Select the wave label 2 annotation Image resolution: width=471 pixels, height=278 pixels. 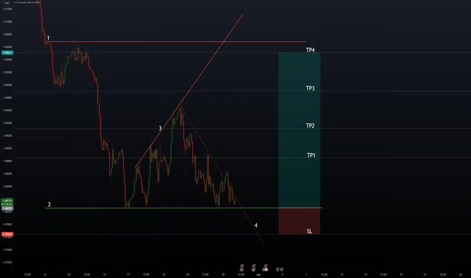(x=49, y=204)
